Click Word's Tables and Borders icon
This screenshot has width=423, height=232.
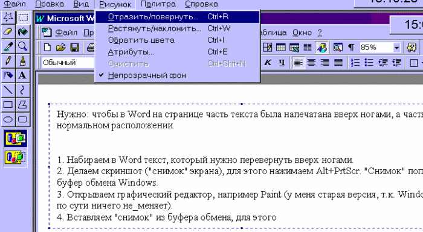click(x=267, y=48)
